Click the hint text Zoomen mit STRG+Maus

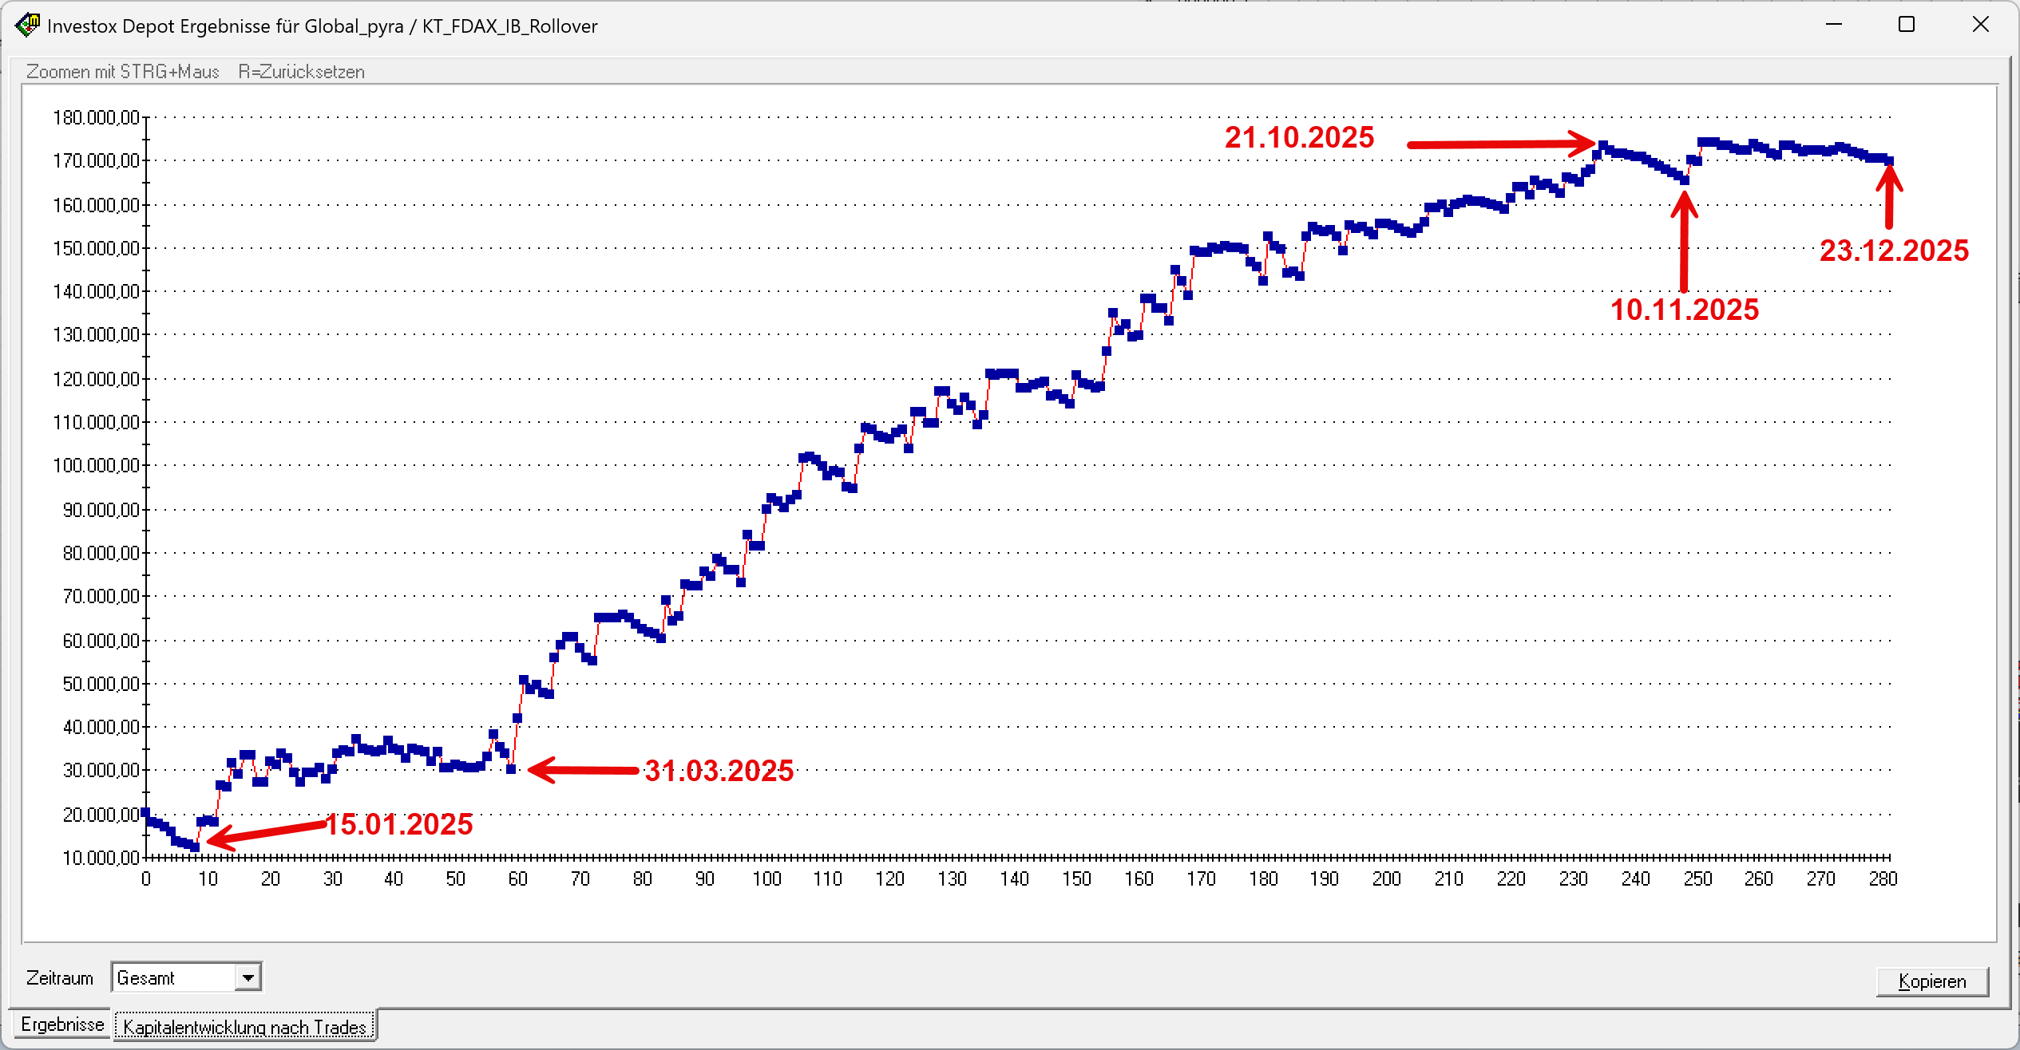[x=122, y=71]
